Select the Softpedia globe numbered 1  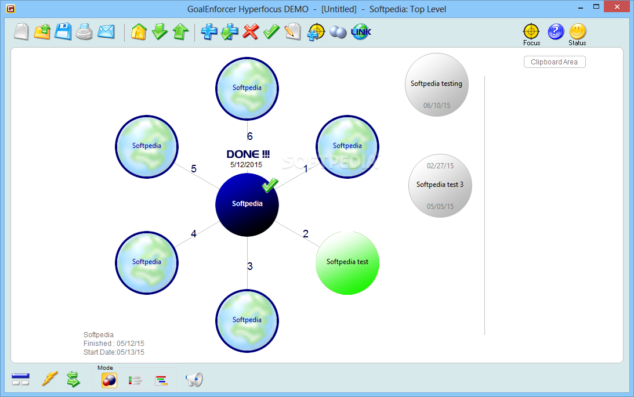[347, 147]
